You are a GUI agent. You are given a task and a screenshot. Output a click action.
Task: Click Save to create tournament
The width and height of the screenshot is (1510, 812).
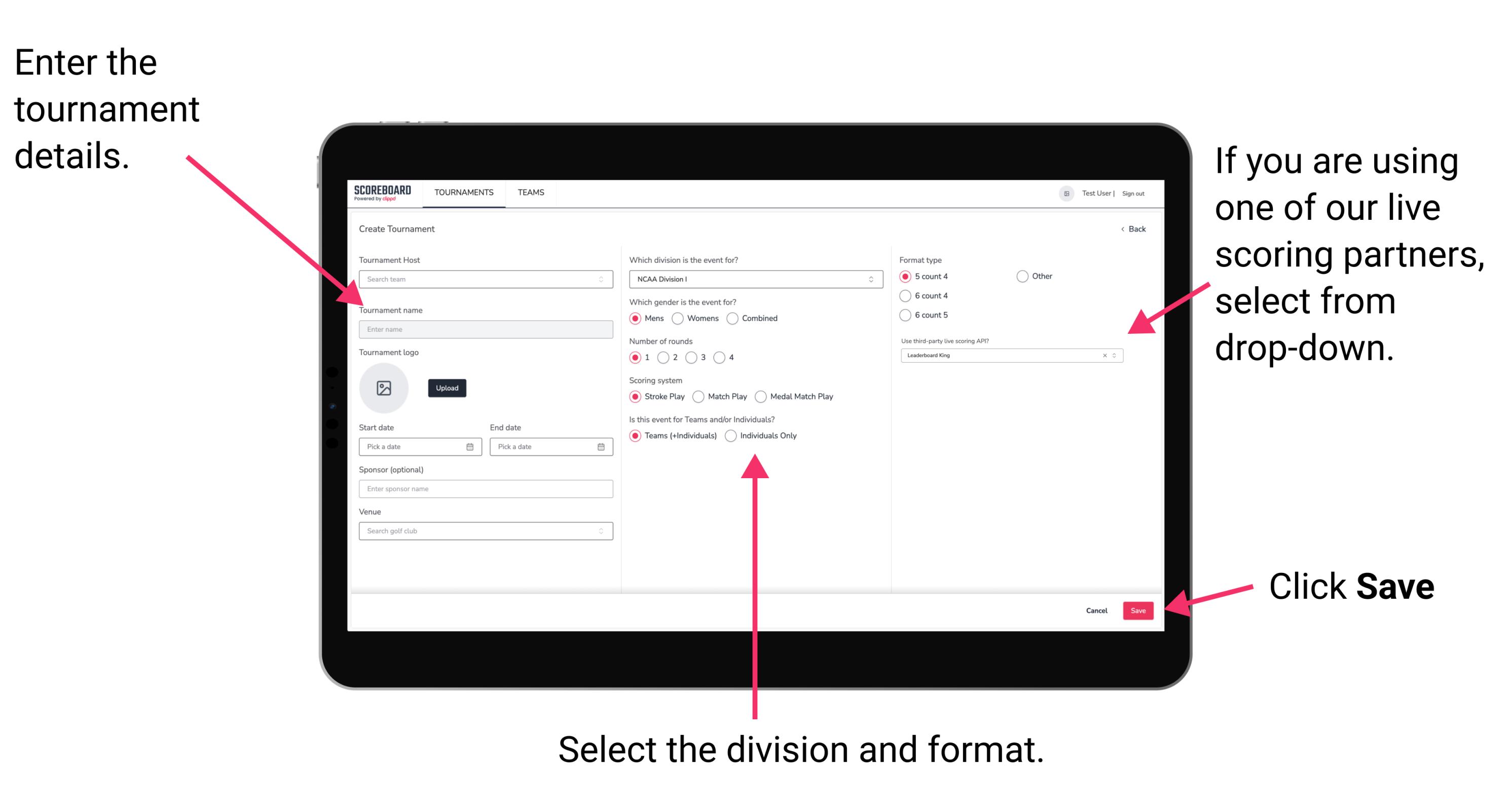(1139, 610)
